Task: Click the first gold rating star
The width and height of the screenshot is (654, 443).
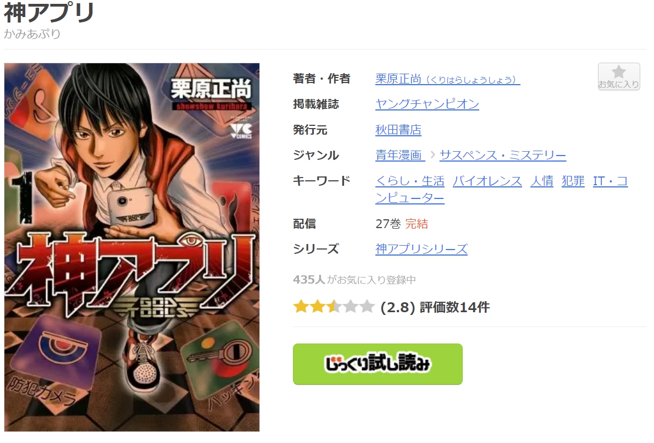Action: click(x=300, y=307)
